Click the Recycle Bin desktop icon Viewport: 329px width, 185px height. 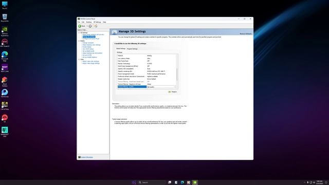click(x=5, y=18)
